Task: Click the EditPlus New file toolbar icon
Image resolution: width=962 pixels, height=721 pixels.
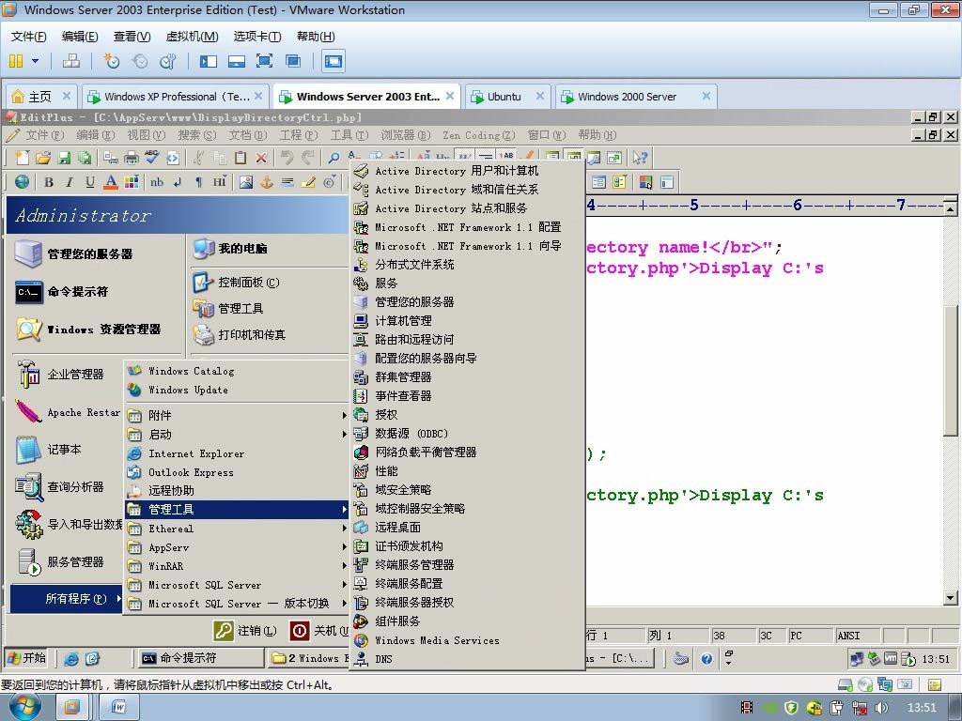Action: tap(23, 158)
